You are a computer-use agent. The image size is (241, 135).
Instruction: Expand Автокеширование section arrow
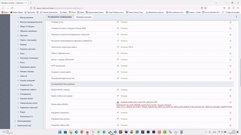(15, 121)
